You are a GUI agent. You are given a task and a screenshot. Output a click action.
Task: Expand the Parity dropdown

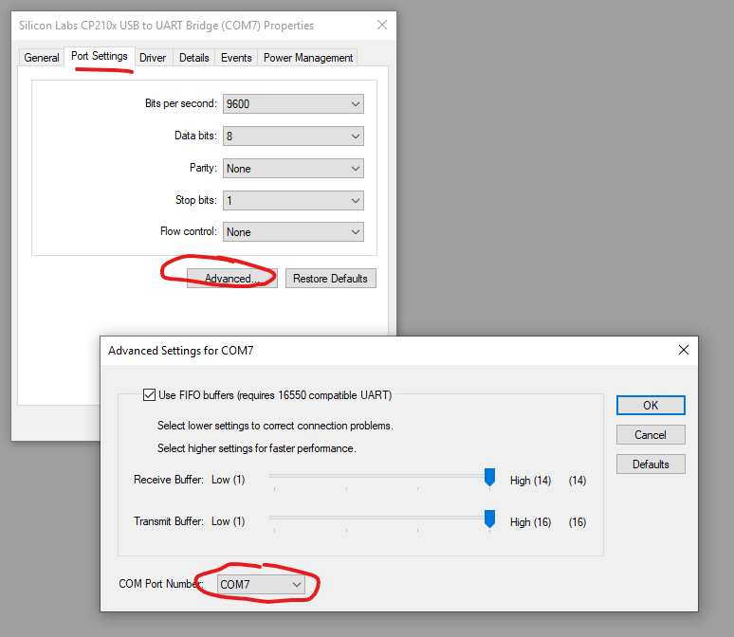pos(293,169)
